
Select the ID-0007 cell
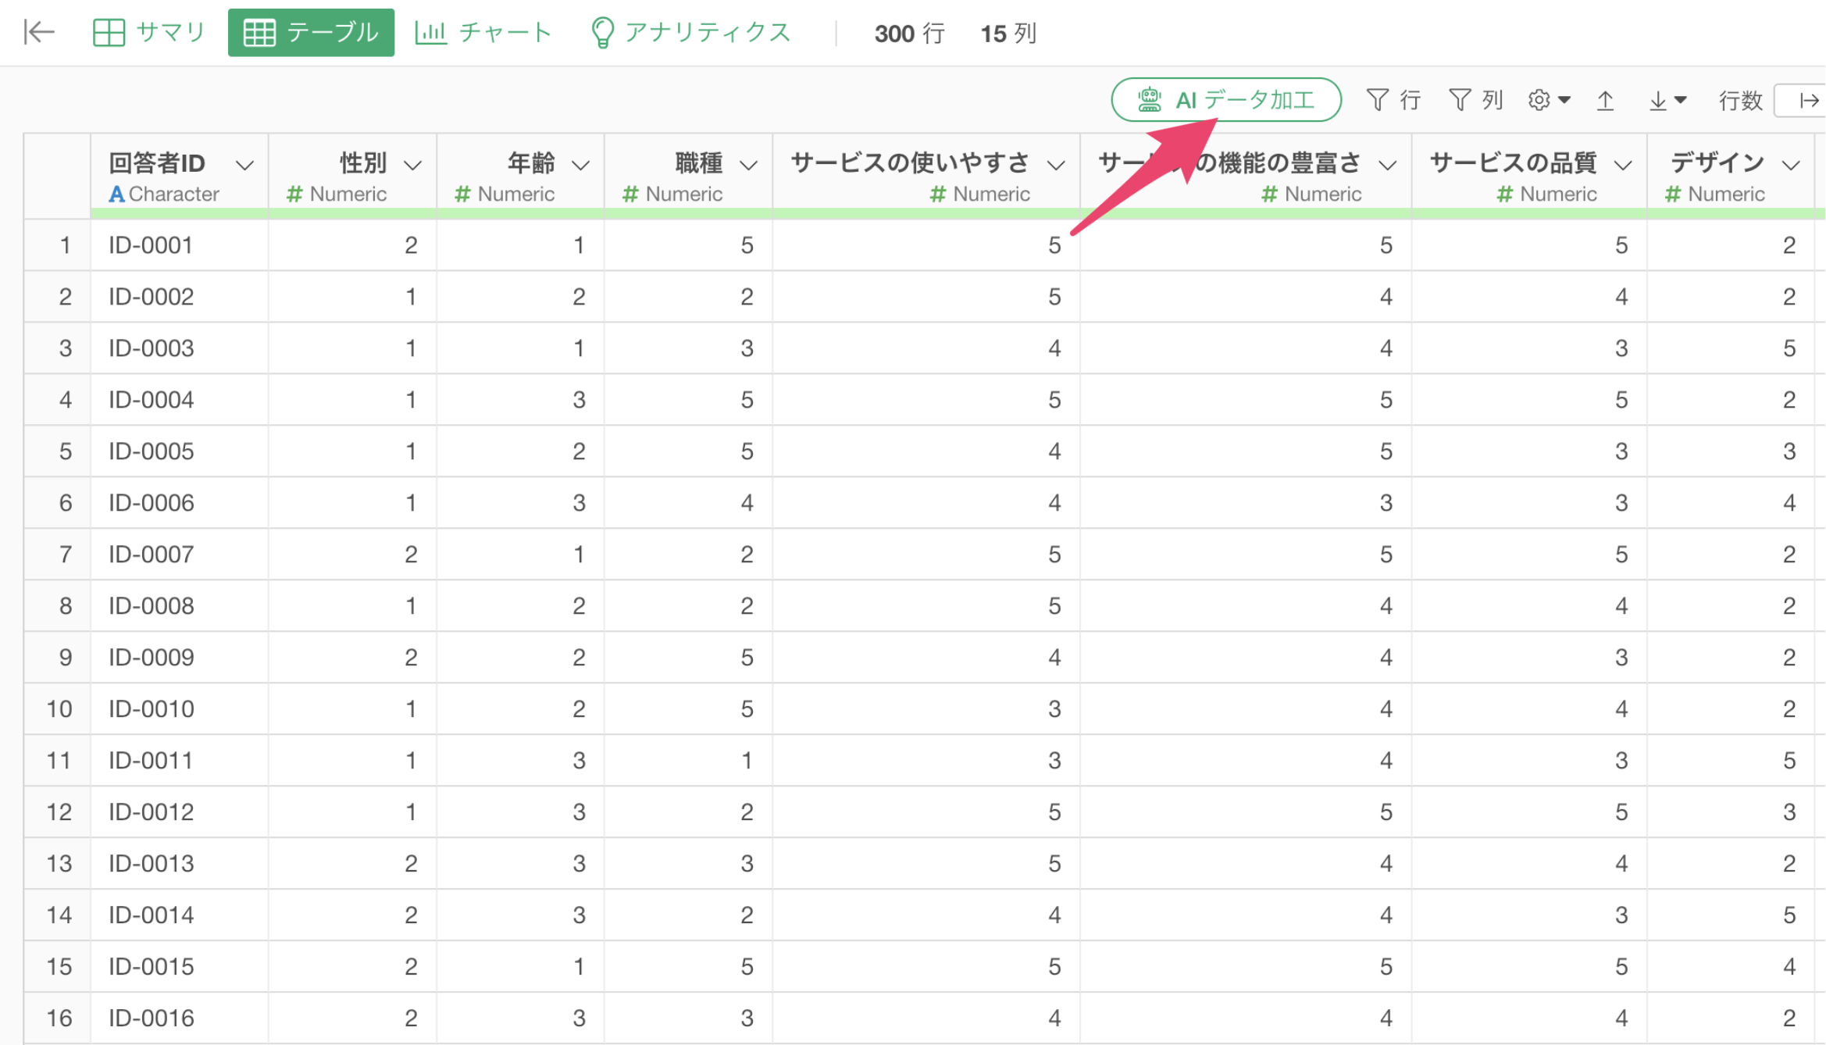(x=151, y=554)
